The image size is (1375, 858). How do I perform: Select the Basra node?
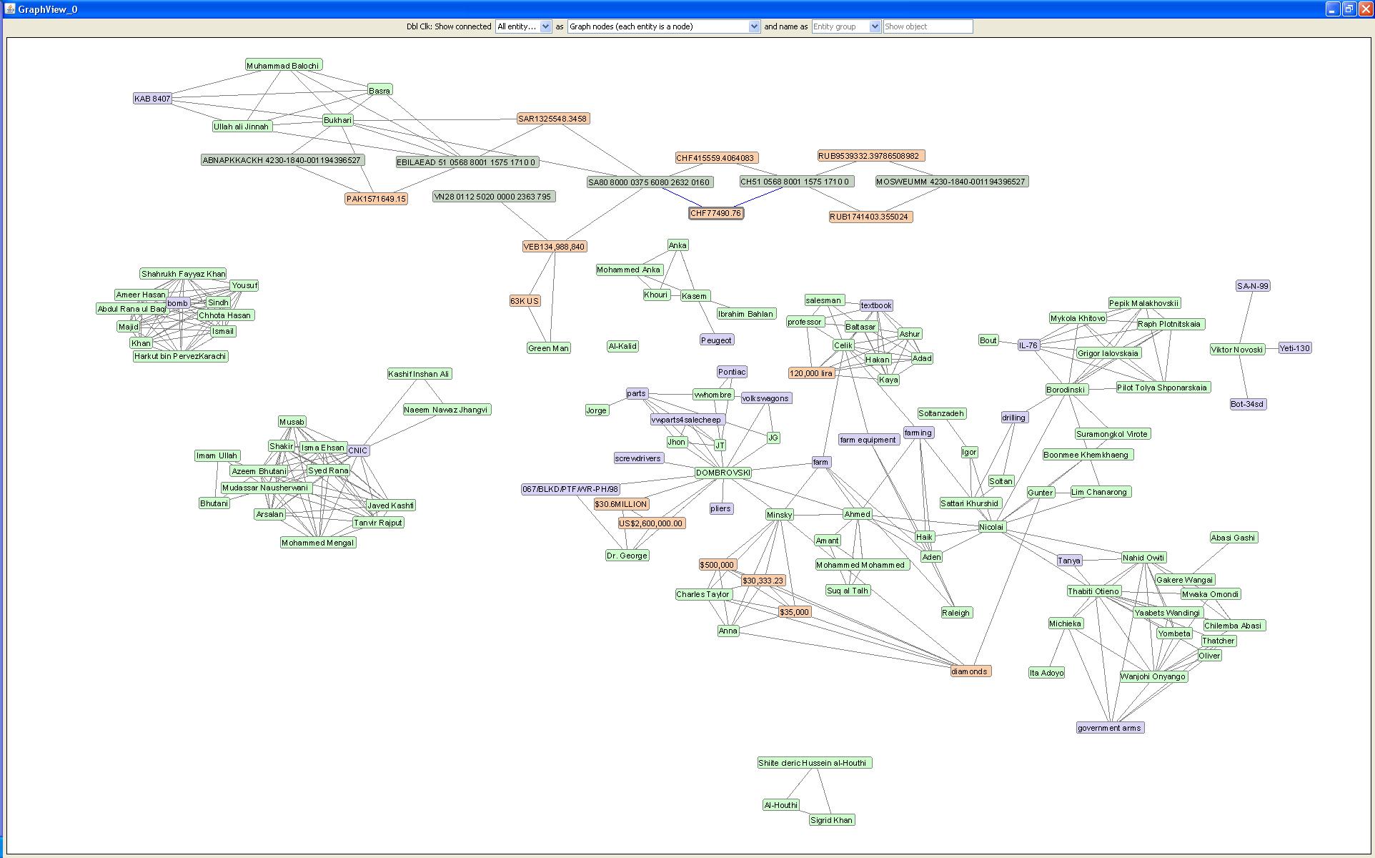tap(379, 90)
